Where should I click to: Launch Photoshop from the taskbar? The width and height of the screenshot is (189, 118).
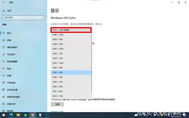point(47,115)
